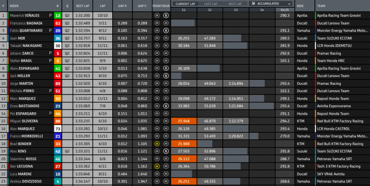Sort by the Best Lap column header
The image size is (370, 186).
(83, 6)
